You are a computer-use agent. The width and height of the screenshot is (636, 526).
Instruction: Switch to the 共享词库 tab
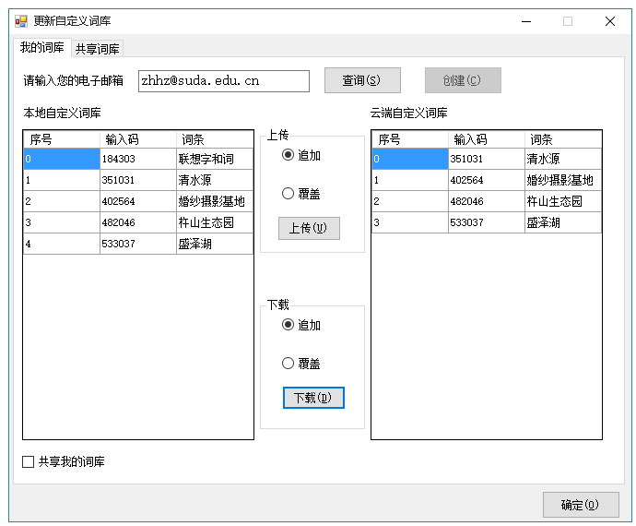pyautogui.click(x=97, y=49)
